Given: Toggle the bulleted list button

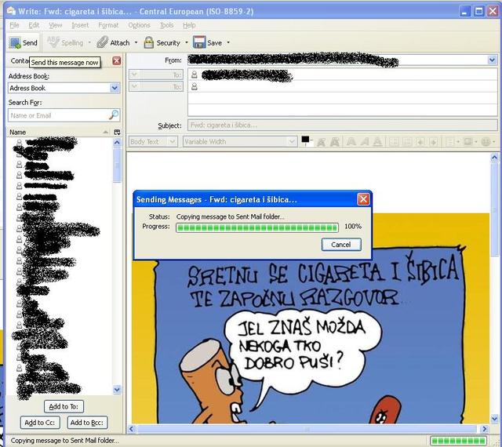Looking at the screenshot, I should point(394,141).
